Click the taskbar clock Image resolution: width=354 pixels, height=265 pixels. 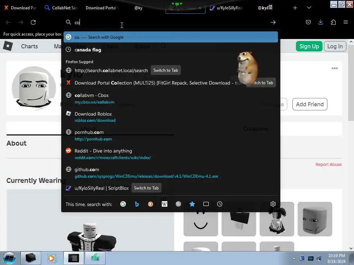click(x=336, y=258)
